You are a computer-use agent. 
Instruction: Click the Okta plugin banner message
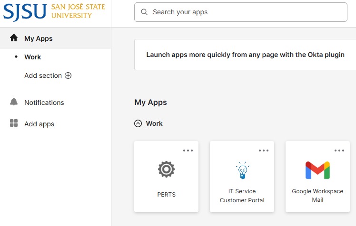245,55
